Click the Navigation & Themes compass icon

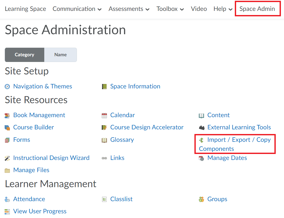click(7, 87)
